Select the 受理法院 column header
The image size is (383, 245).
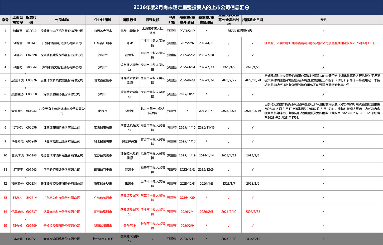152,20
